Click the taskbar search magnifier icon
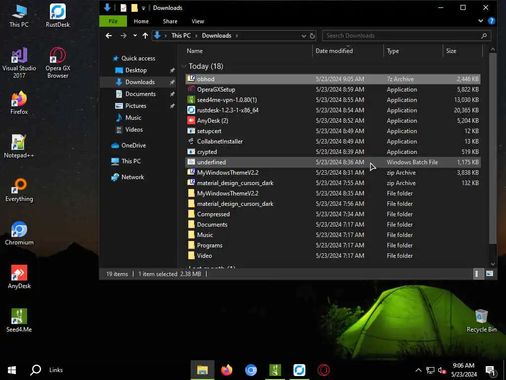 [x=36, y=370]
